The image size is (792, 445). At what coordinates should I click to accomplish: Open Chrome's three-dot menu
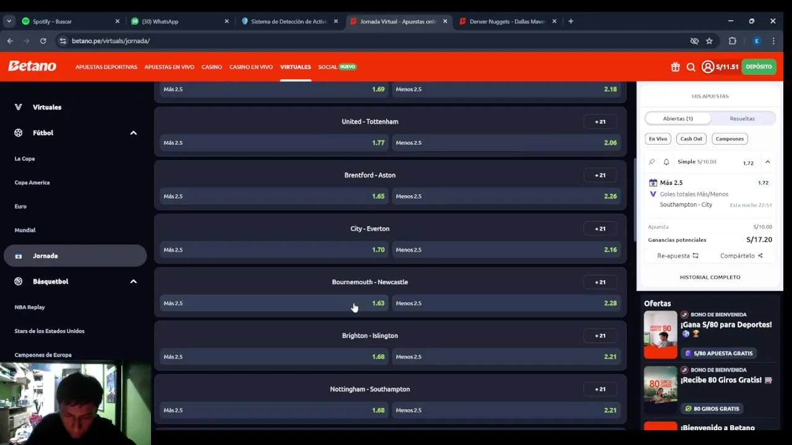click(773, 41)
